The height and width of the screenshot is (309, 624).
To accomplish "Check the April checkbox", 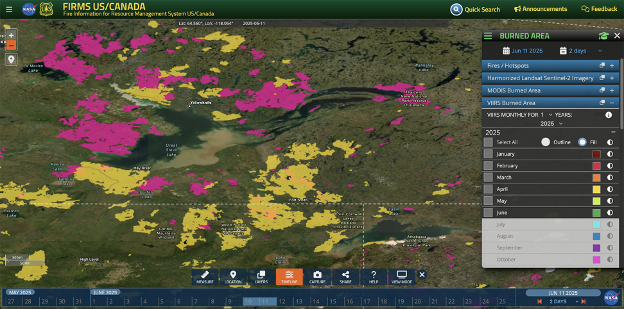I will (489, 189).
